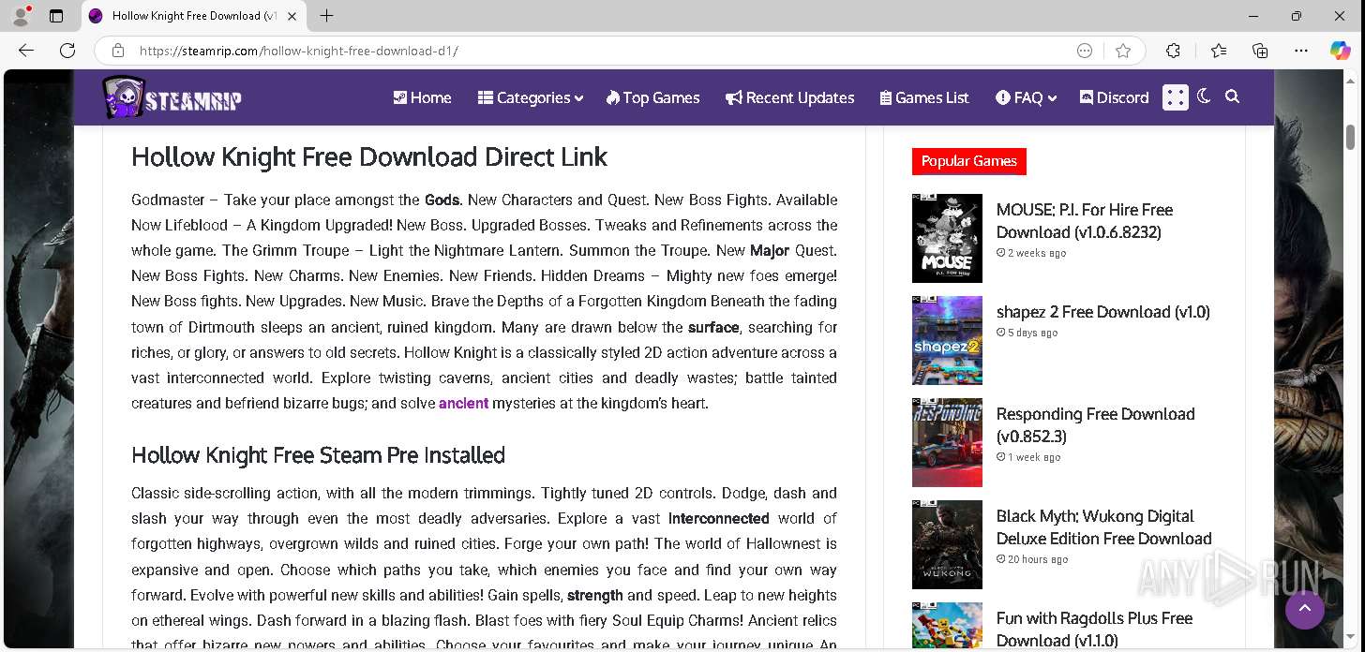
Task: Open a new tab with plus button
Action: [326, 16]
